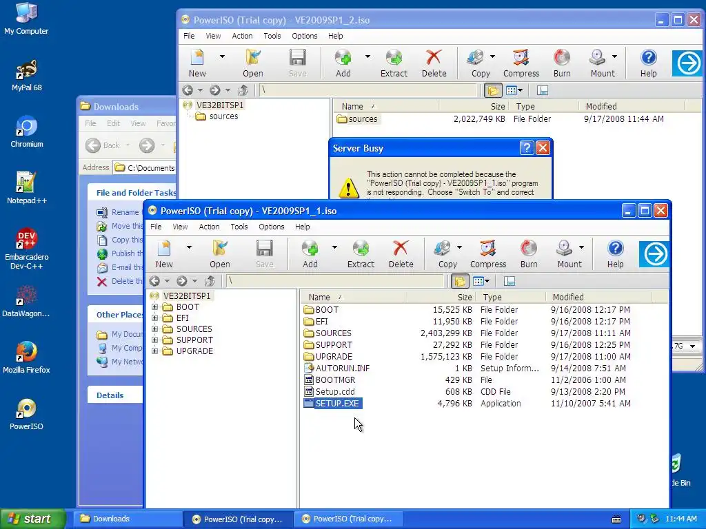The width and height of the screenshot is (706, 529).
Task: Open Action menu in VE2009SP1_1.iso window
Action: tap(209, 227)
